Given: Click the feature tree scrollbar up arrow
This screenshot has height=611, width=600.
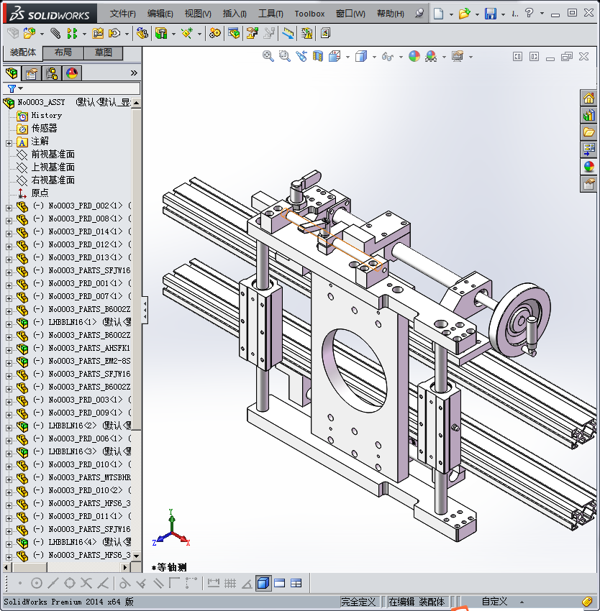Looking at the screenshot, I should (137, 103).
